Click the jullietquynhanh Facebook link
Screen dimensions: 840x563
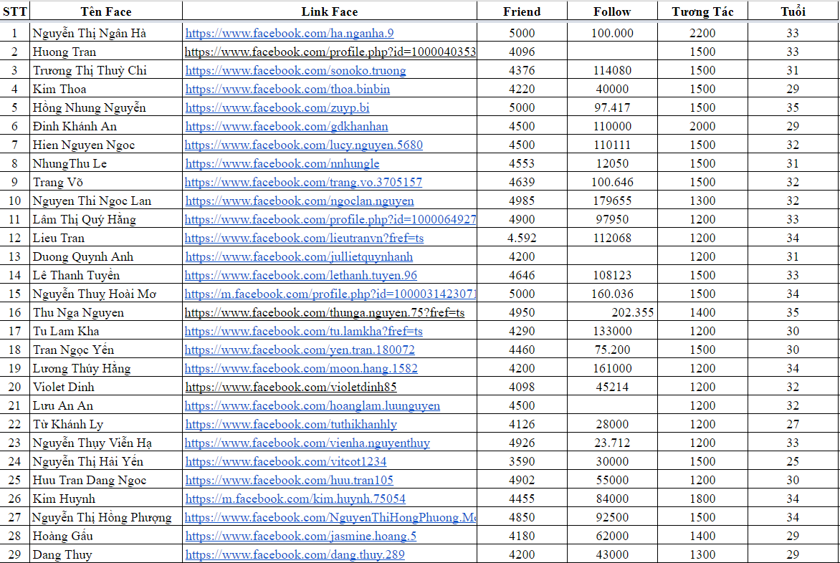(x=299, y=256)
